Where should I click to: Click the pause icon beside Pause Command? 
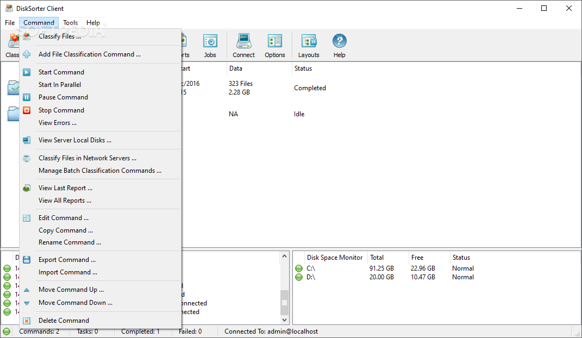point(27,98)
